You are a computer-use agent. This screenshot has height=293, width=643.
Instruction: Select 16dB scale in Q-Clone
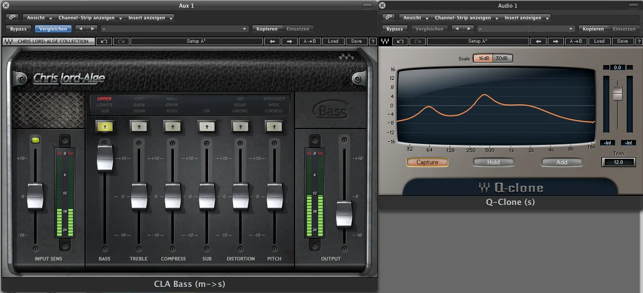tap(483, 58)
